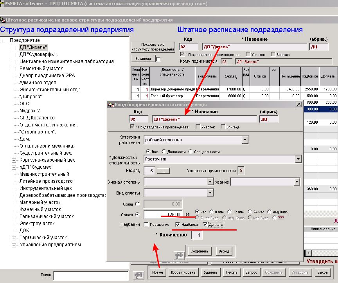Expand the ДП "Судоверфь" tree node
This screenshot has height=283, width=338.
(x=14, y=54)
